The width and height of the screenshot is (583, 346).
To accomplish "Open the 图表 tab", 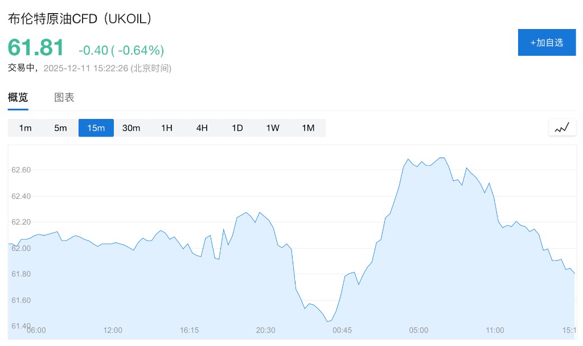I will point(64,97).
